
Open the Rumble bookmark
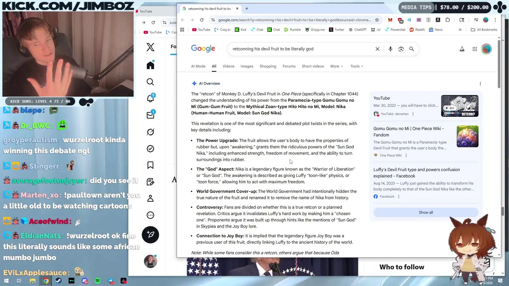point(292,29)
